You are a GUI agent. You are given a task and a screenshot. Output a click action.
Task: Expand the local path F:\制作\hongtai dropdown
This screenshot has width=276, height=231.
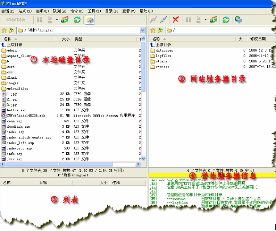[x=142, y=30]
